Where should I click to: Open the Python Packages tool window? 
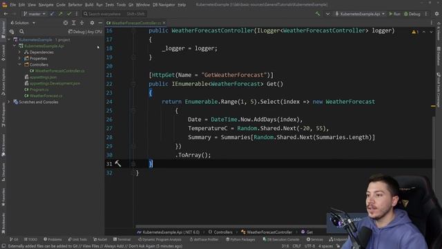click(x=240, y=239)
